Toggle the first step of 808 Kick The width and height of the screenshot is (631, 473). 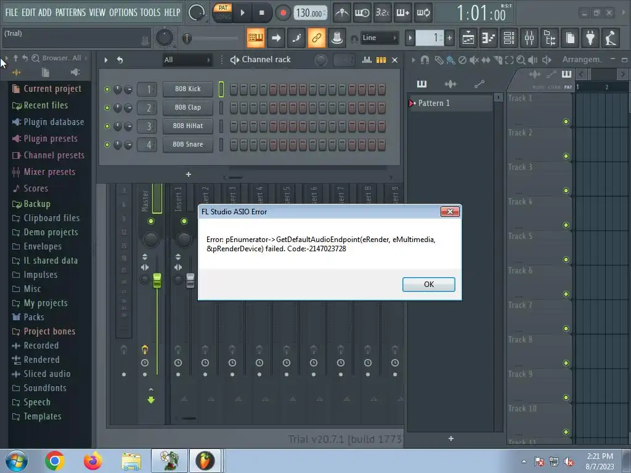[x=234, y=89]
